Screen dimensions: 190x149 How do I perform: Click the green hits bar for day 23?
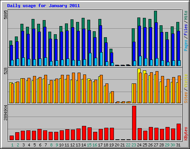(x=133, y=35)
